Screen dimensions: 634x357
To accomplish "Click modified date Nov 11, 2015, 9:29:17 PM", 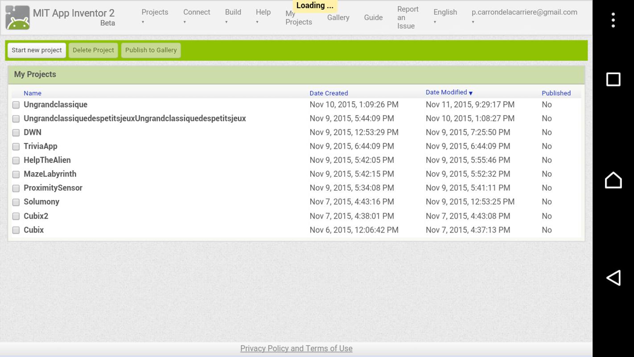I will pos(470,104).
